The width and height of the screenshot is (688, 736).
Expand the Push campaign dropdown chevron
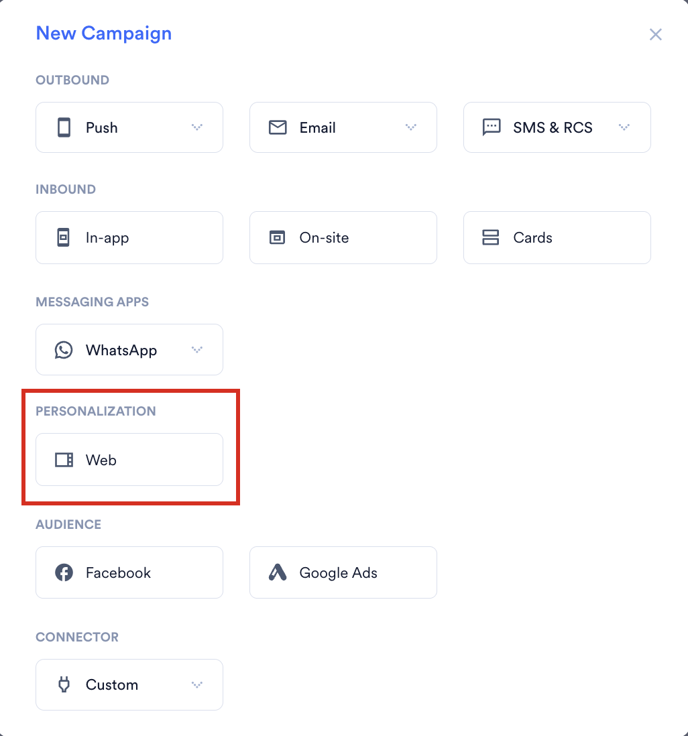pyautogui.click(x=197, y=127)
